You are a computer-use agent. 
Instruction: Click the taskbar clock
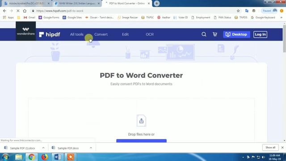(274, 157)
